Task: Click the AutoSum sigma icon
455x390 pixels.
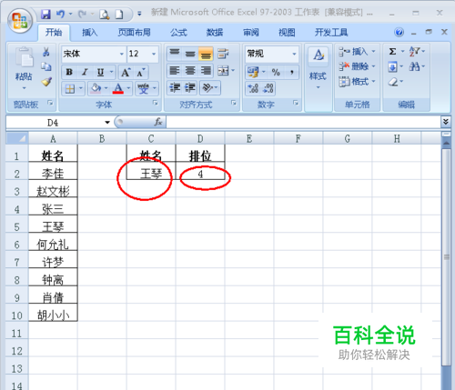Action: coord(392,52)
